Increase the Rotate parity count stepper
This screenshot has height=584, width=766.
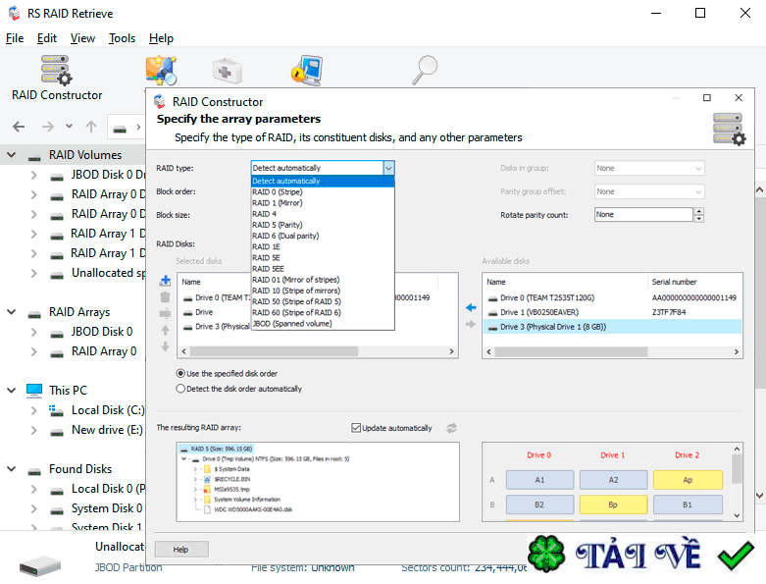pyautogui.click(x=697, y=211)
